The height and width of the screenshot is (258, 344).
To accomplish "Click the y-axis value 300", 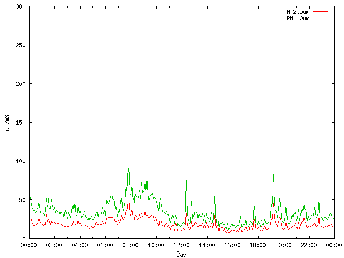I will coord(20,6).
